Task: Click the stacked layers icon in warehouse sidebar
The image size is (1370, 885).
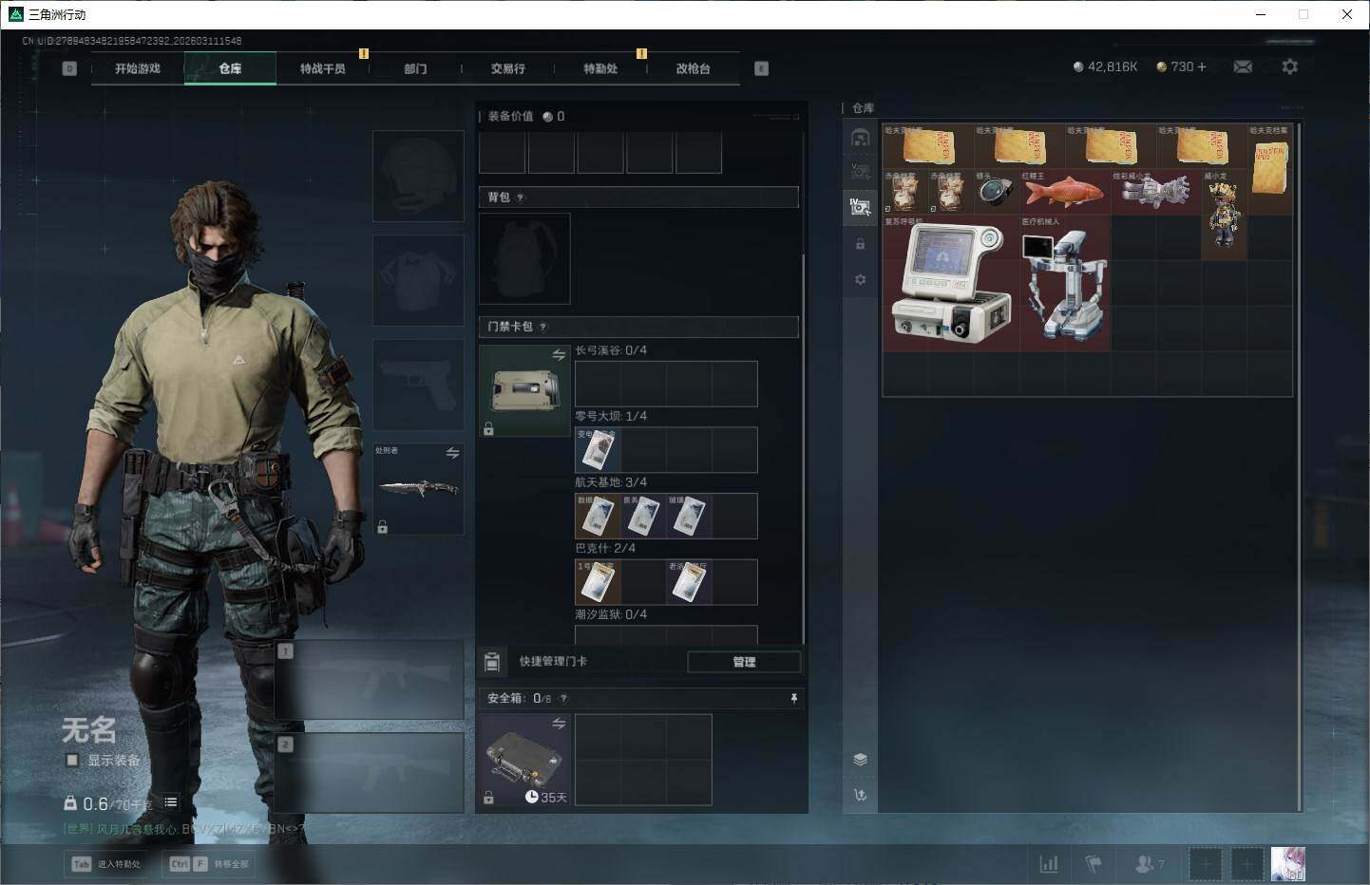Action: pos(860,759)
